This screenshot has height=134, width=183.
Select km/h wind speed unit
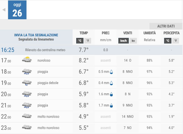pos(124,41)
